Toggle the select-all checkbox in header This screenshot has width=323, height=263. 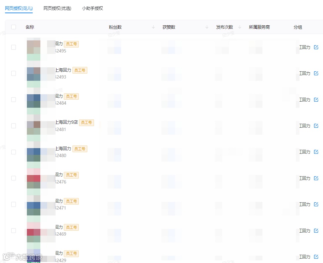14,27
